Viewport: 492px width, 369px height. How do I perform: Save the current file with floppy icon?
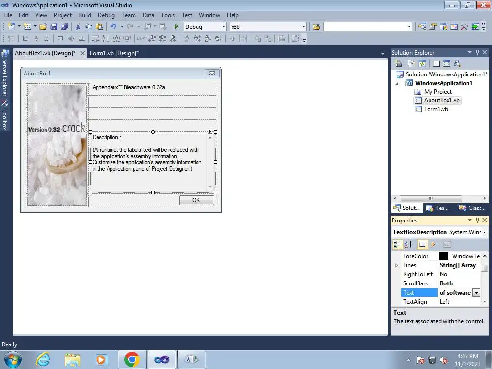pos(54,27)
